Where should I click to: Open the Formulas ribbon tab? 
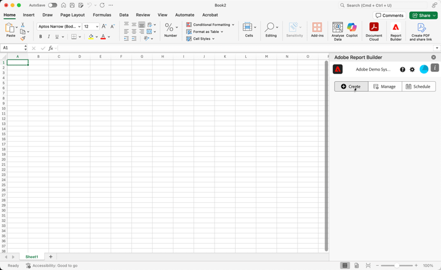(102, 15)
